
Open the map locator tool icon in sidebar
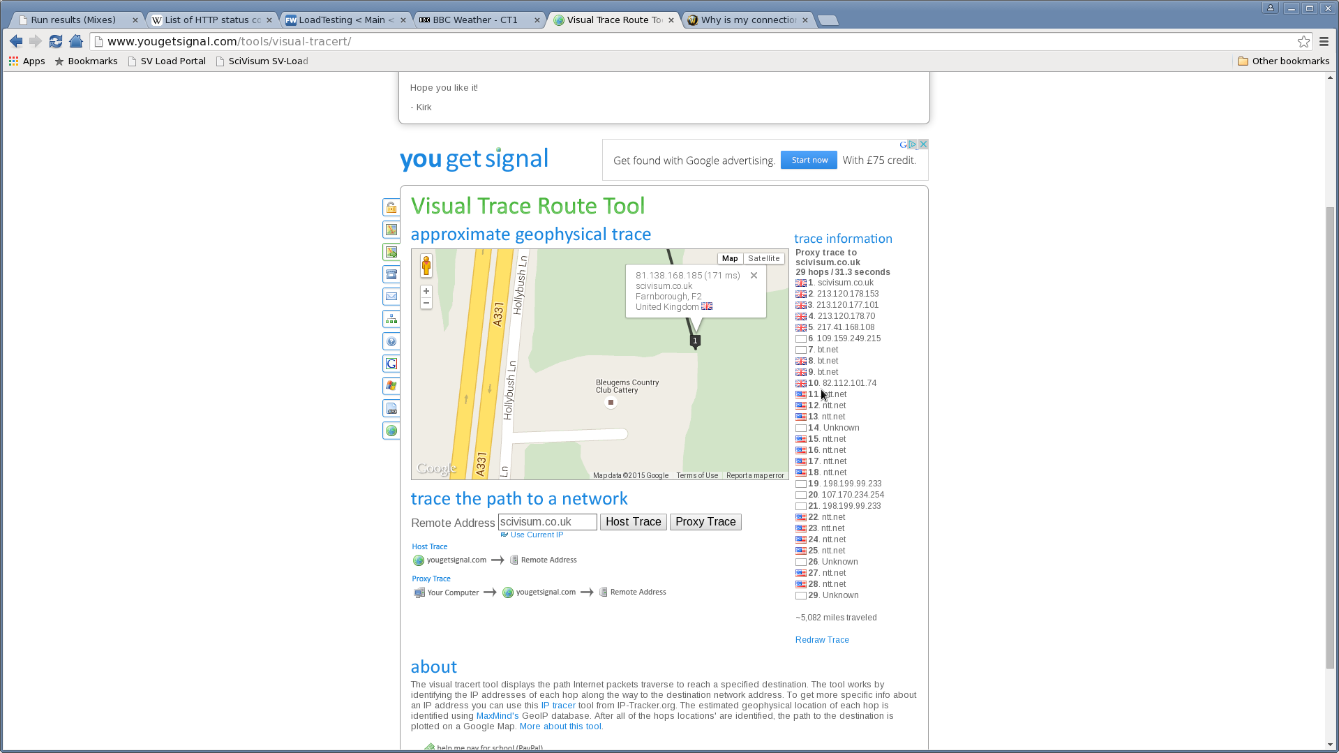391,230
